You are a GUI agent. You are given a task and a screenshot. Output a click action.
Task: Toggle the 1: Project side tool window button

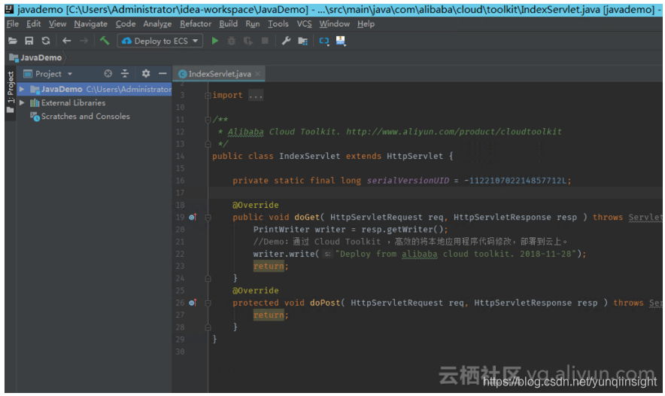pos(11,92)
